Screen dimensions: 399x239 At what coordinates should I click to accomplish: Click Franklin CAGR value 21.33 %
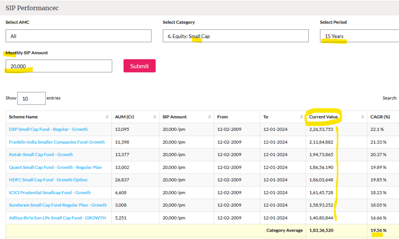[378, 142]
